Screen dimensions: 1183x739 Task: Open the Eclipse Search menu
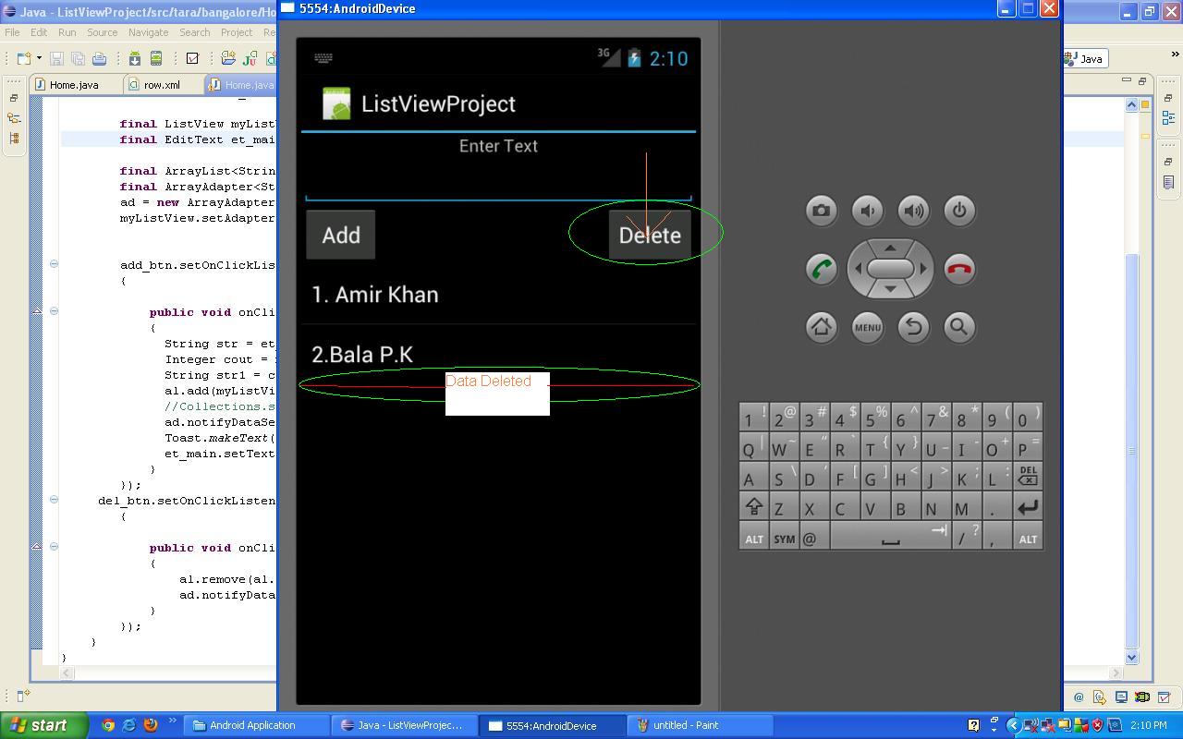[x=194, y=32]
